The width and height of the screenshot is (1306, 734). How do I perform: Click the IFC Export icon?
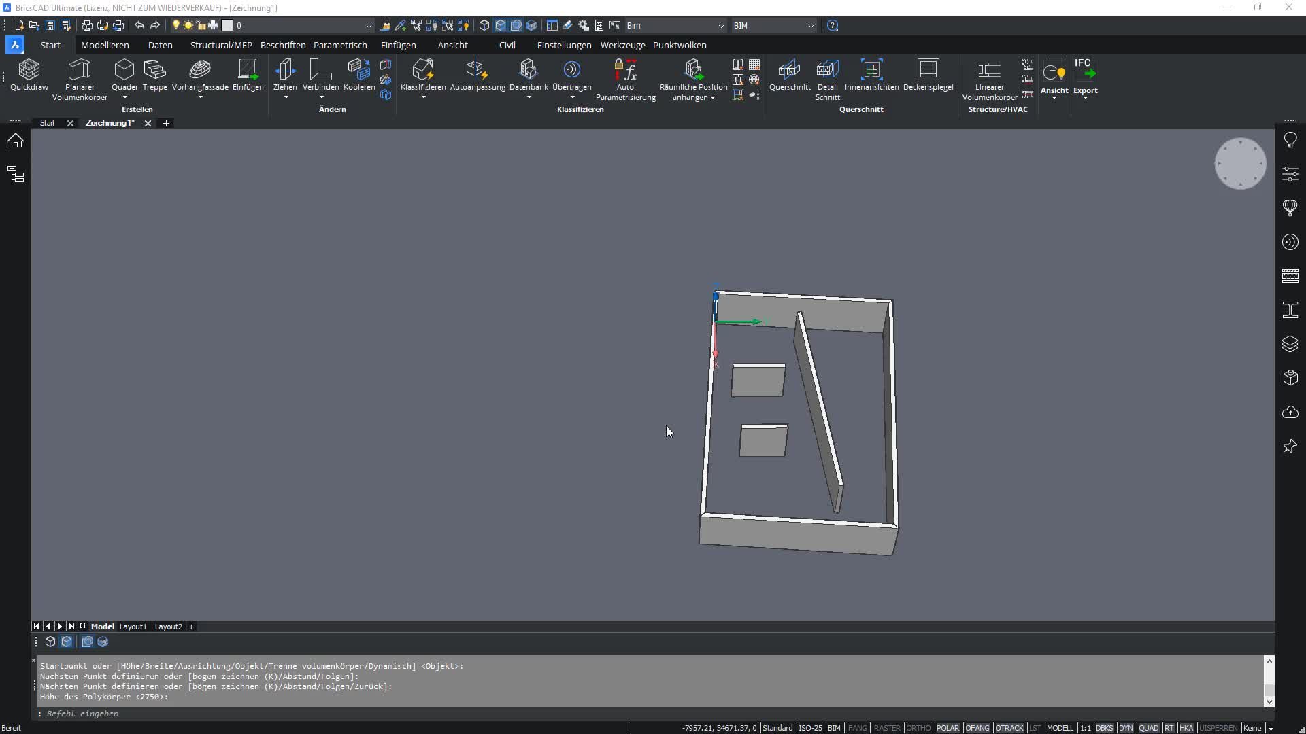(x=1086, y=70)
